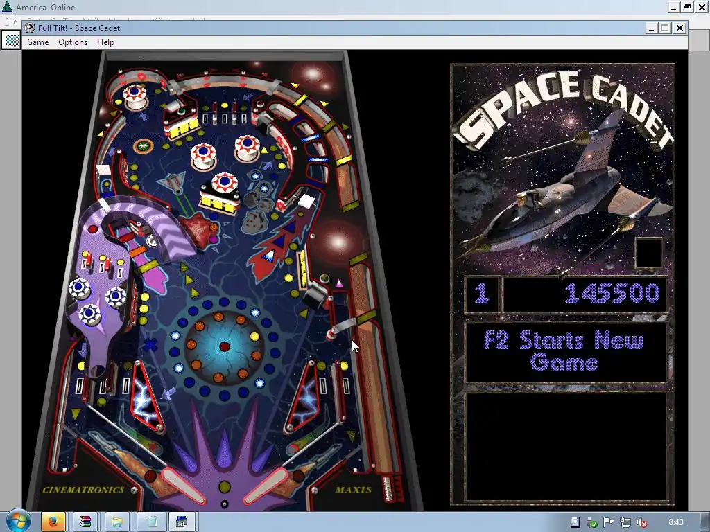Image resolution: width=710 pixels, height=532 pixels.
Task: Open the Options menu
Action: coord(72,42)
